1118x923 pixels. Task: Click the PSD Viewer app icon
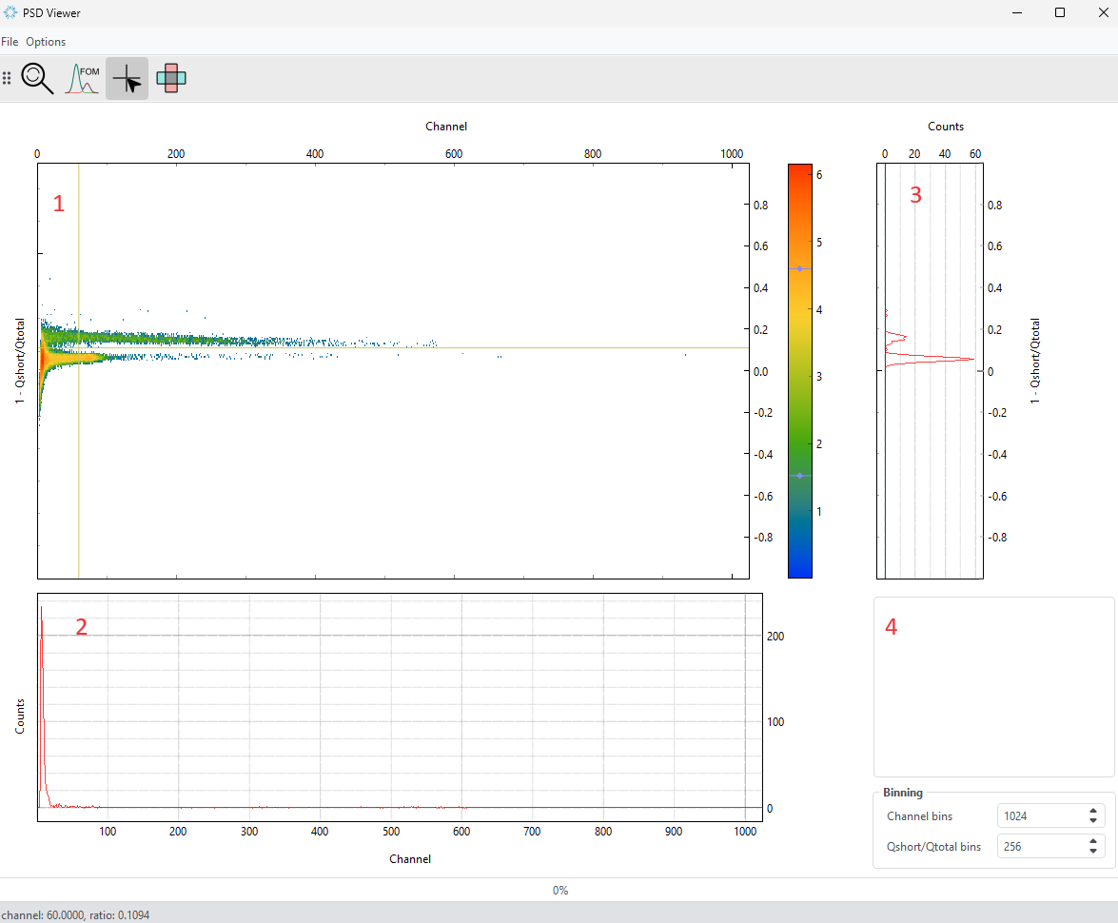pos(10,13)
